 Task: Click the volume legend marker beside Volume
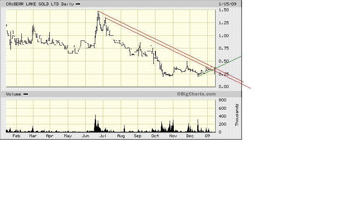click(26, 94)
